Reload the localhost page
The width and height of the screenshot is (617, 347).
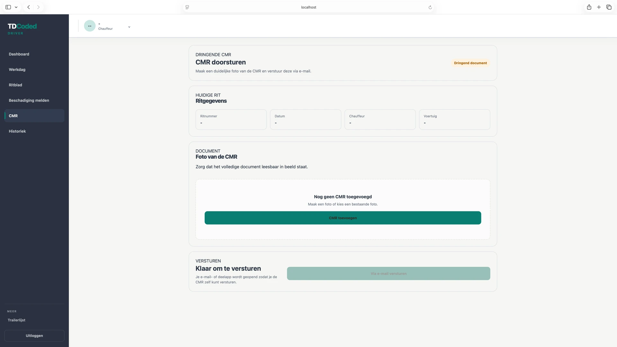430,7
